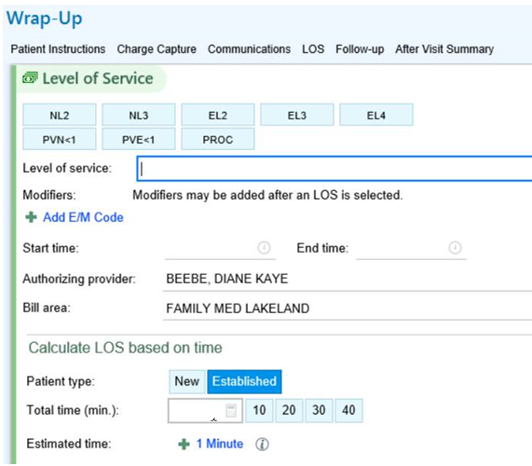Click the PROC quick button

(x=218, y=139)
